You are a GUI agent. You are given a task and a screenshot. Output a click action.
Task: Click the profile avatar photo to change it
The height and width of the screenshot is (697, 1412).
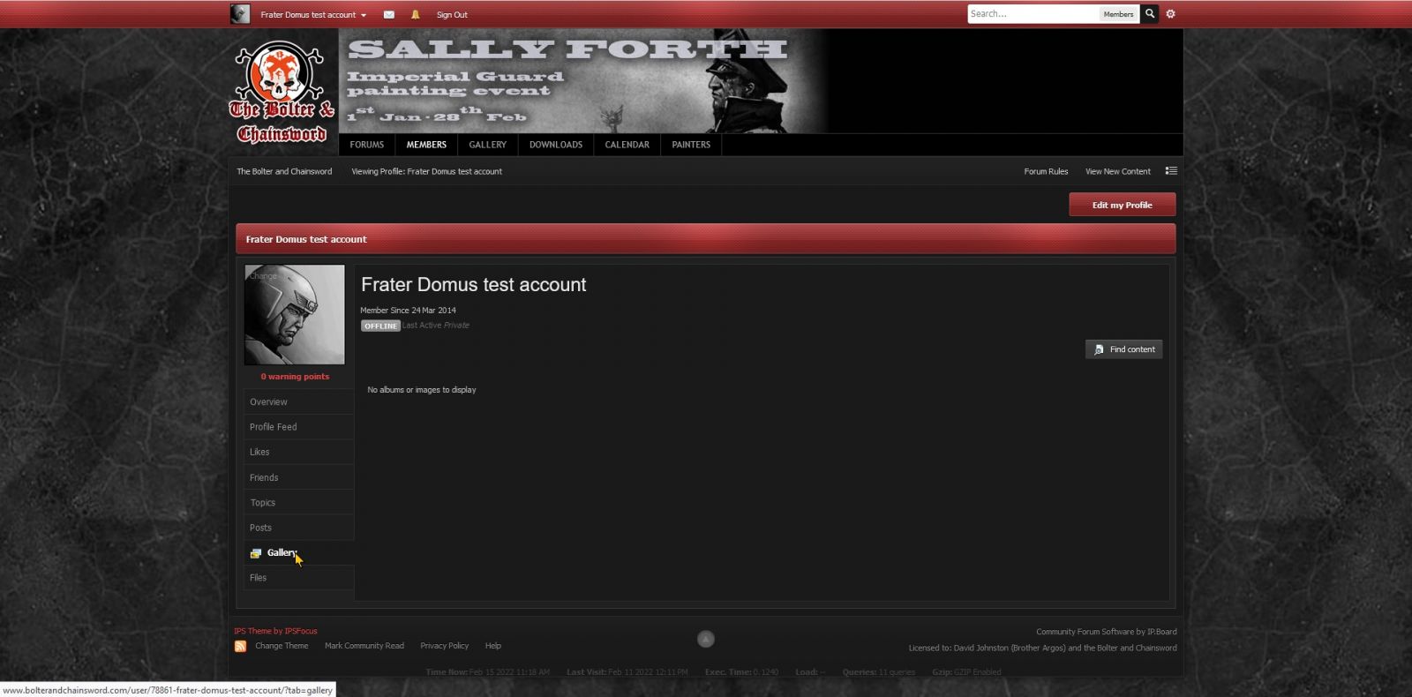tap(295, 315)
